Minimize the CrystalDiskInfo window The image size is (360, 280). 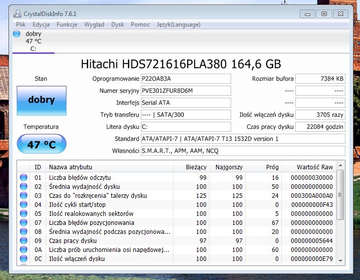(x=308, y=14)
